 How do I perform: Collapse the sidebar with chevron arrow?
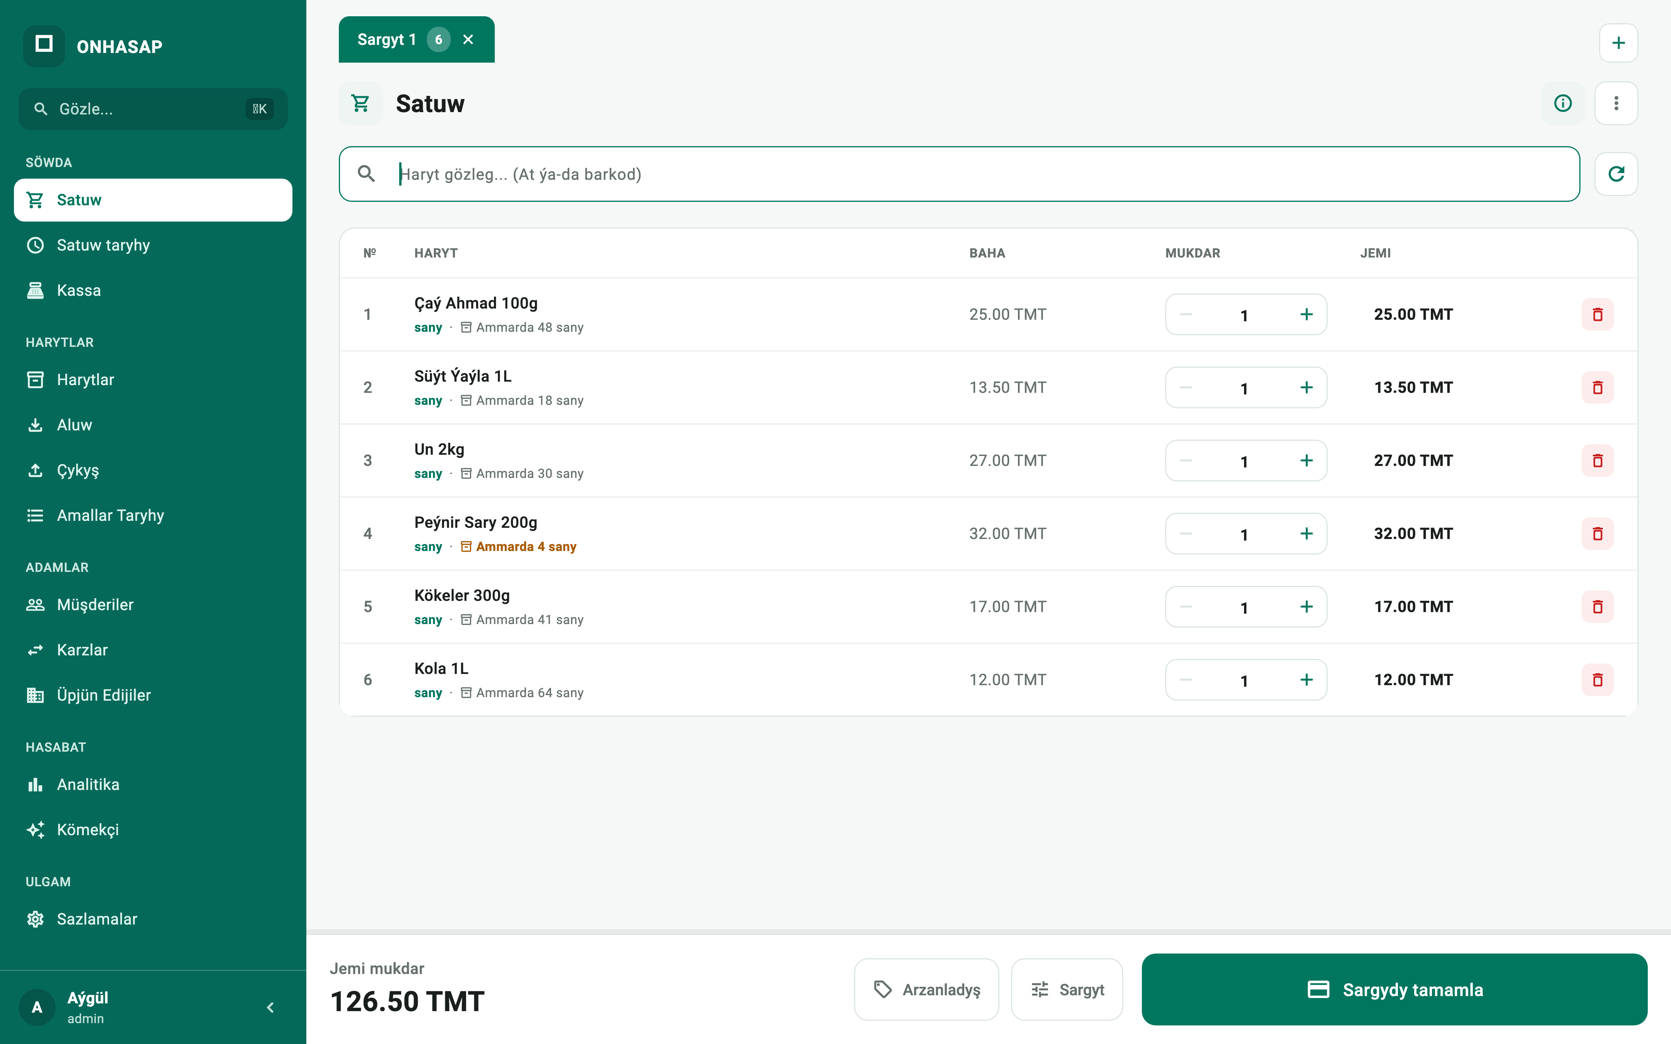point(271,1007)
